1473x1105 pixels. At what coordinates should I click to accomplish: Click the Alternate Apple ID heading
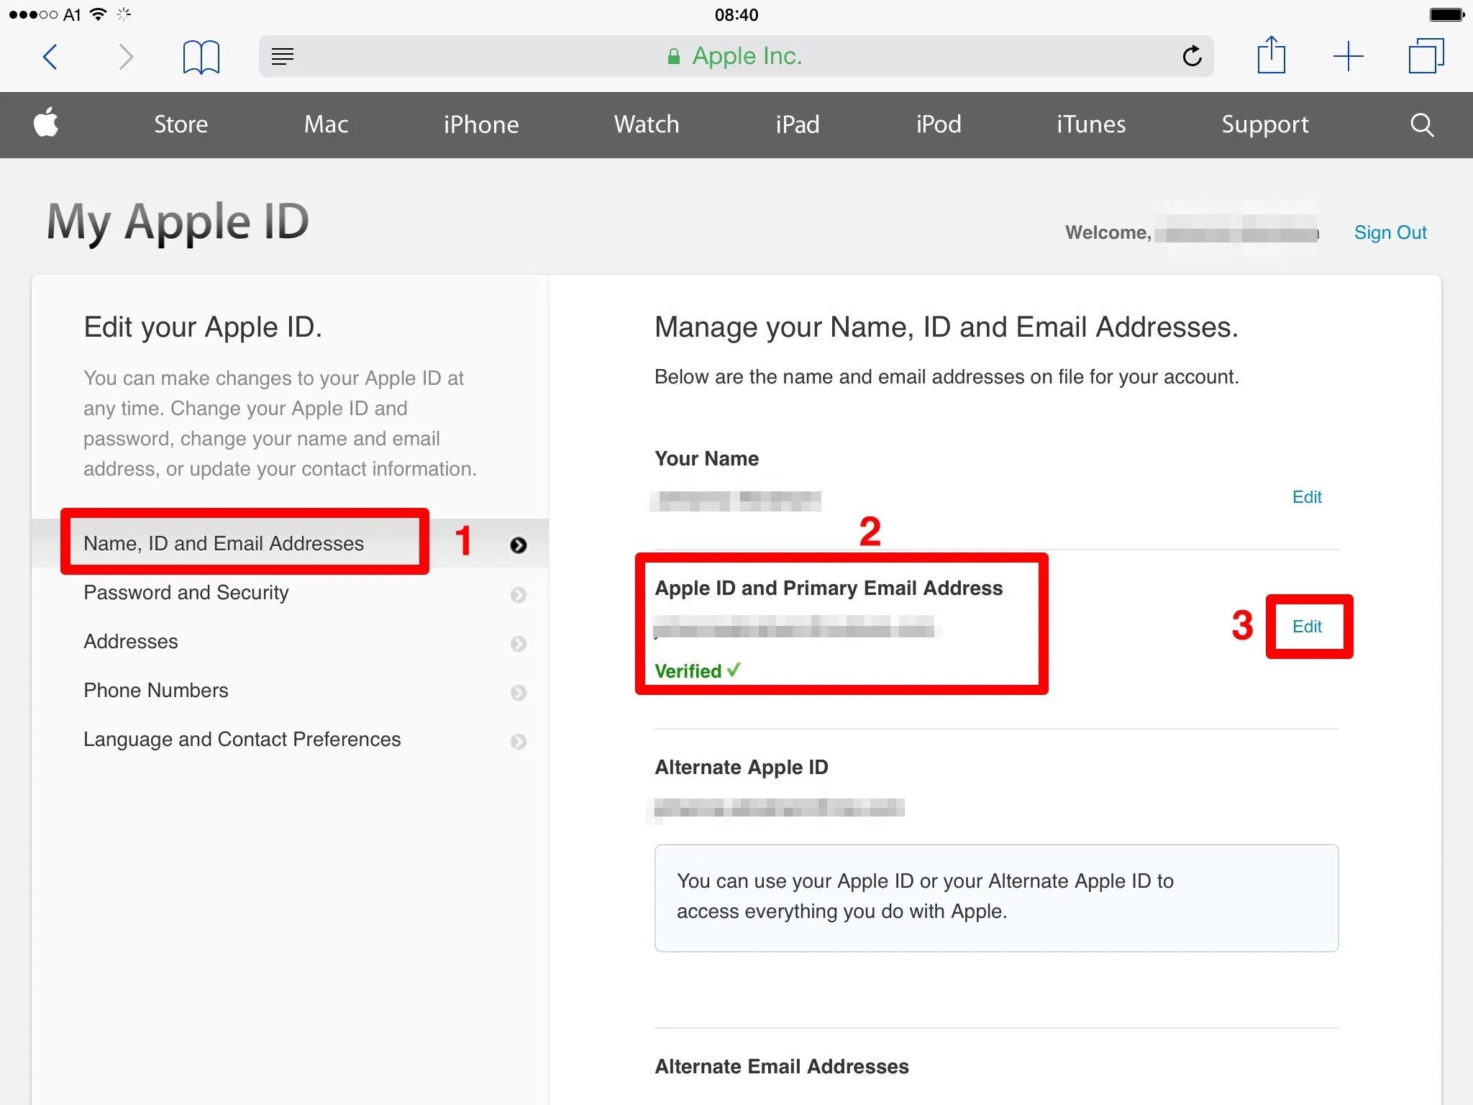point(742,768)
